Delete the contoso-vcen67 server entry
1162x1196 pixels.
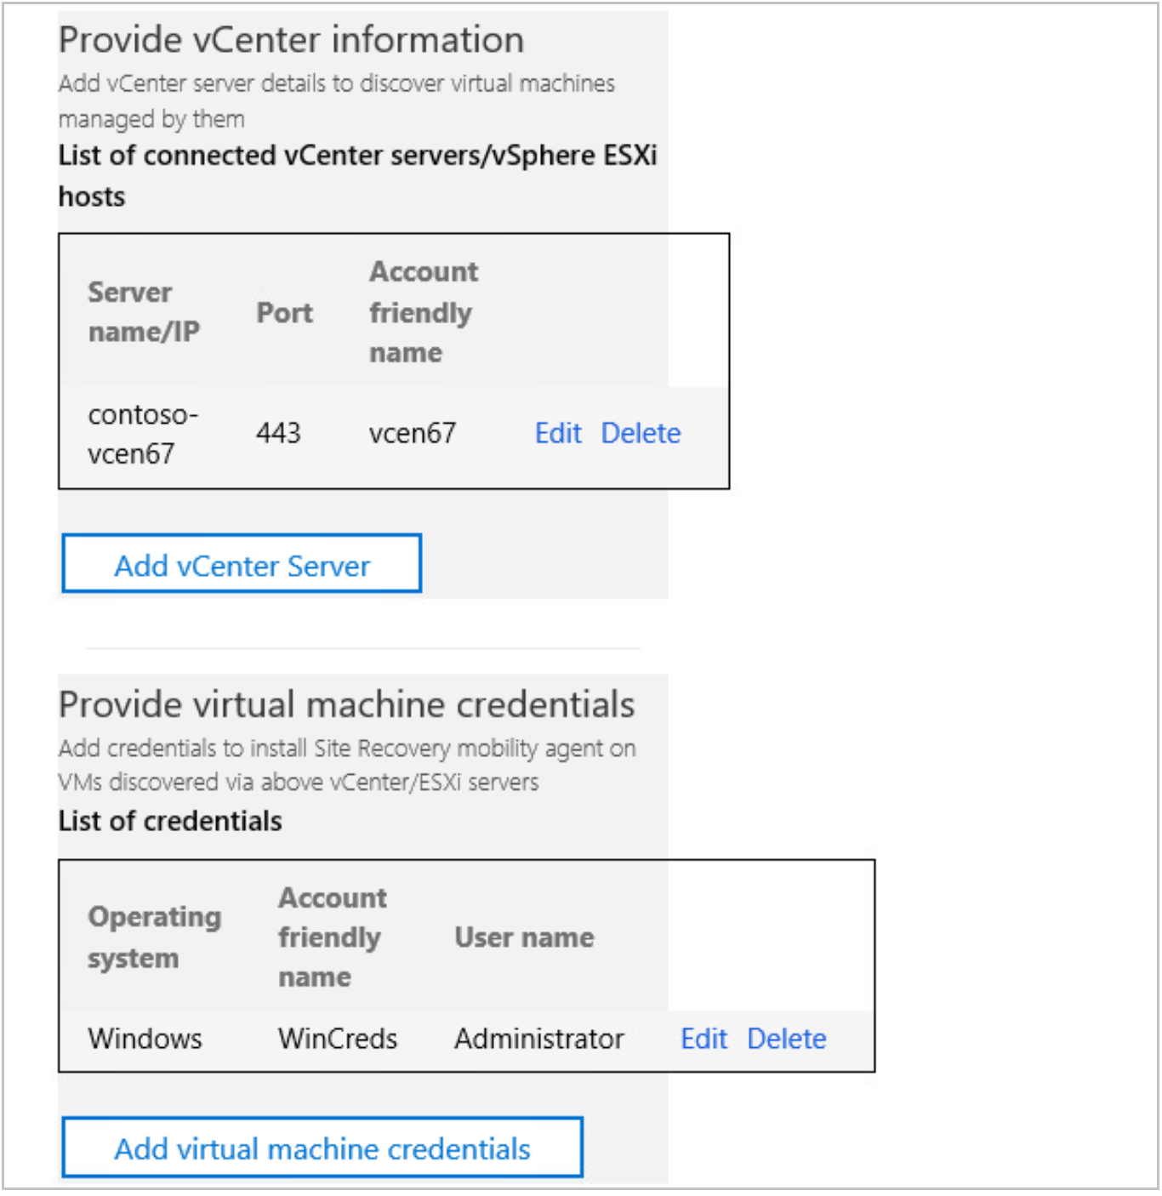(x=641, y=433)
